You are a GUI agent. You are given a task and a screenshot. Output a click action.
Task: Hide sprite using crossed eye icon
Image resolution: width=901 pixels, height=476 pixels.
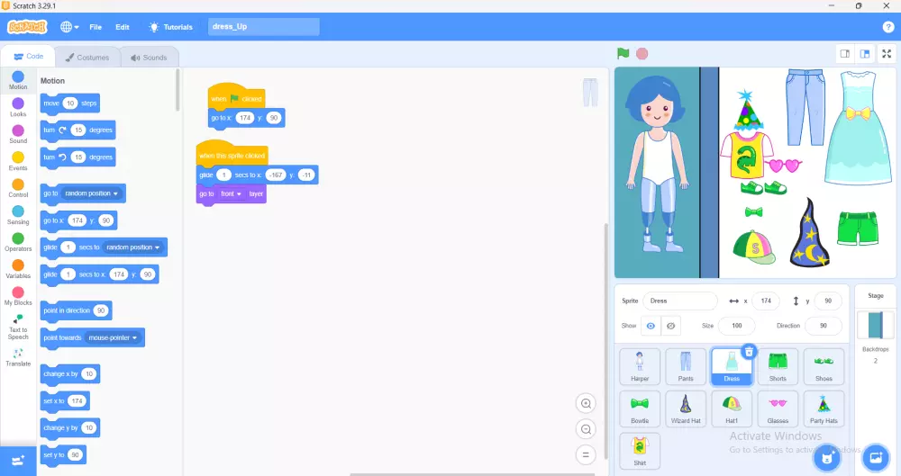click(x=670, y=326)
